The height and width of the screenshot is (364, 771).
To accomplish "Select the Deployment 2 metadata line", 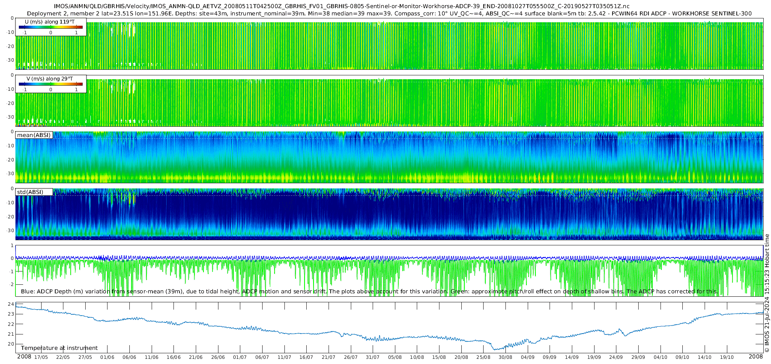I will [389, 14].
